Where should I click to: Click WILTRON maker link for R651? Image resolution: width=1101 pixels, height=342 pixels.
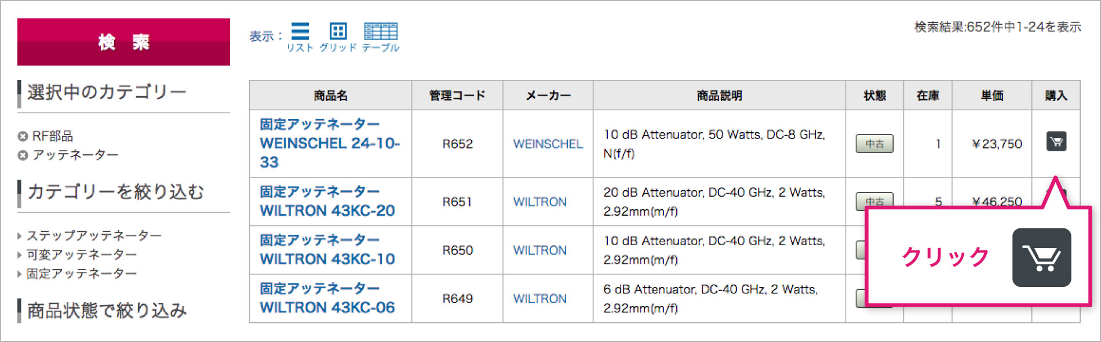click(x=539, y=202)
